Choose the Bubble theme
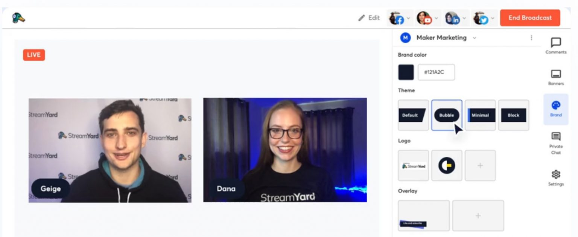 click(447, 115)
